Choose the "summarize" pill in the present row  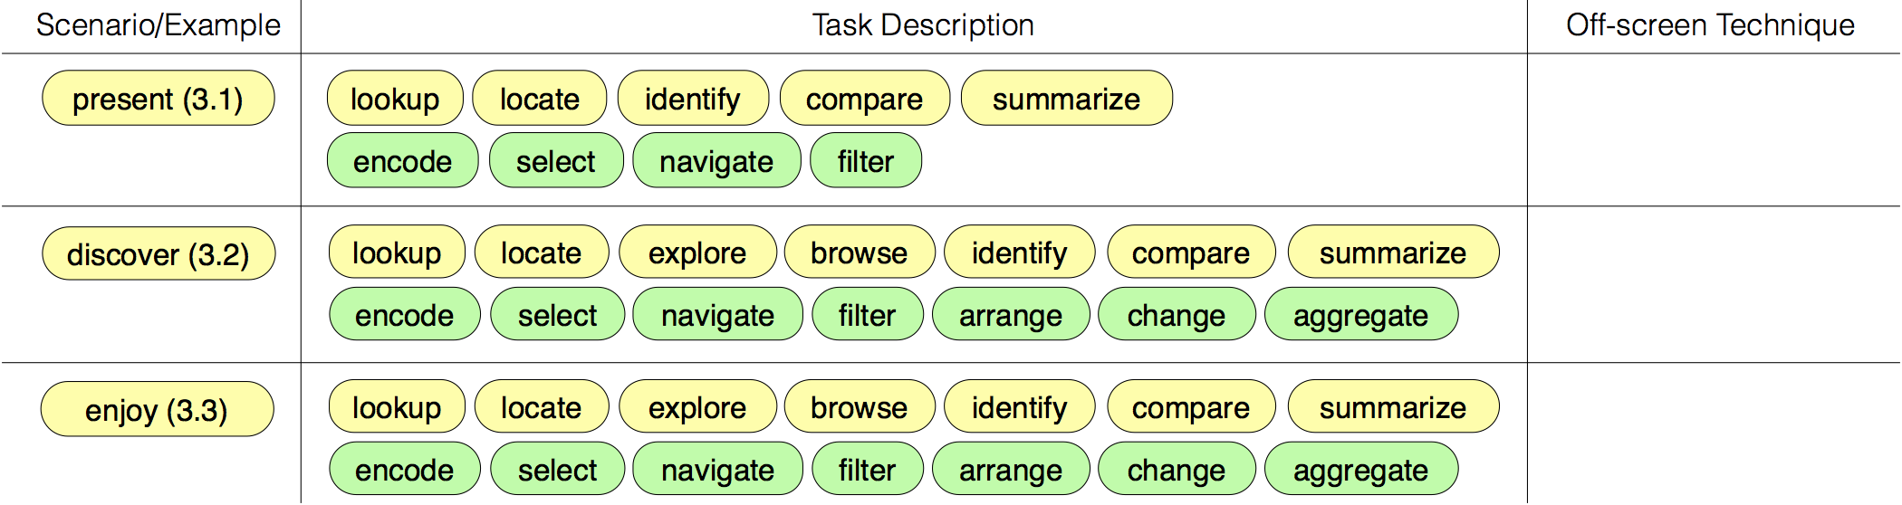1066,99
